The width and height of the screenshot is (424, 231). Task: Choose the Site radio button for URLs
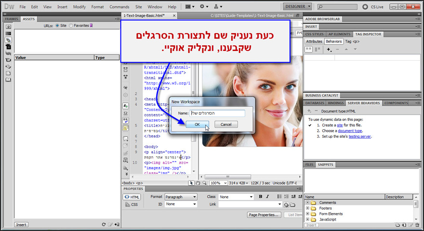tap(57, 26)
